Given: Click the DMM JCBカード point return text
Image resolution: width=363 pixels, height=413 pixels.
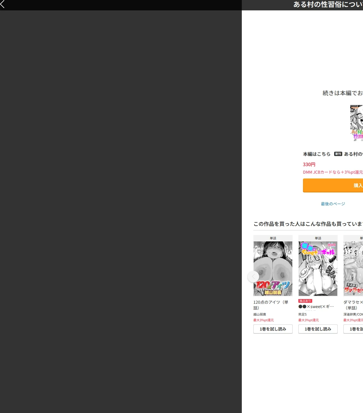Looking at the screenshot, I should [333, 172].
